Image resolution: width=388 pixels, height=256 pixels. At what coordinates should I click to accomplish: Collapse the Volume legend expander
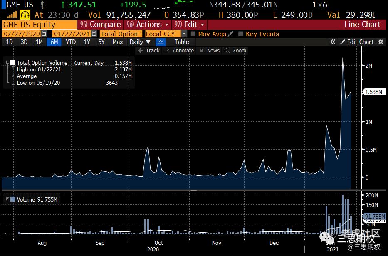7,199
